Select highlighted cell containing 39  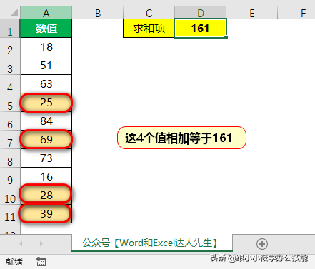click(46, 214)
